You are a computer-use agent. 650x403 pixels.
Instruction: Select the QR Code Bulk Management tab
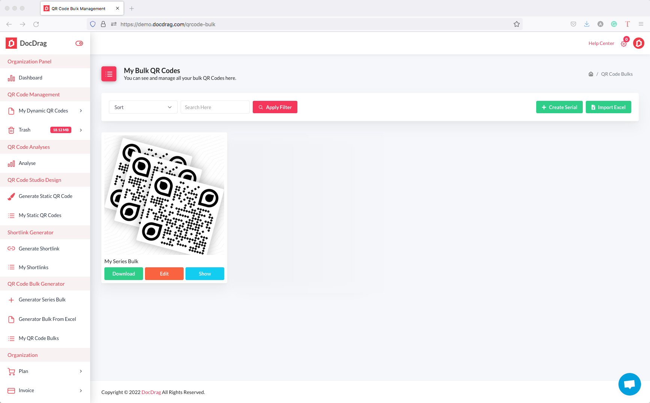click(x=82, y=9)
